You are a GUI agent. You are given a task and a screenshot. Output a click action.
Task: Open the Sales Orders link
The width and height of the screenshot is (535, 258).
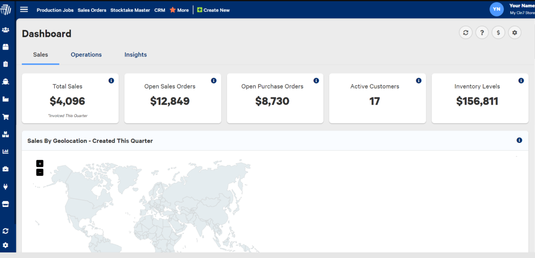(x=92, y=10)
